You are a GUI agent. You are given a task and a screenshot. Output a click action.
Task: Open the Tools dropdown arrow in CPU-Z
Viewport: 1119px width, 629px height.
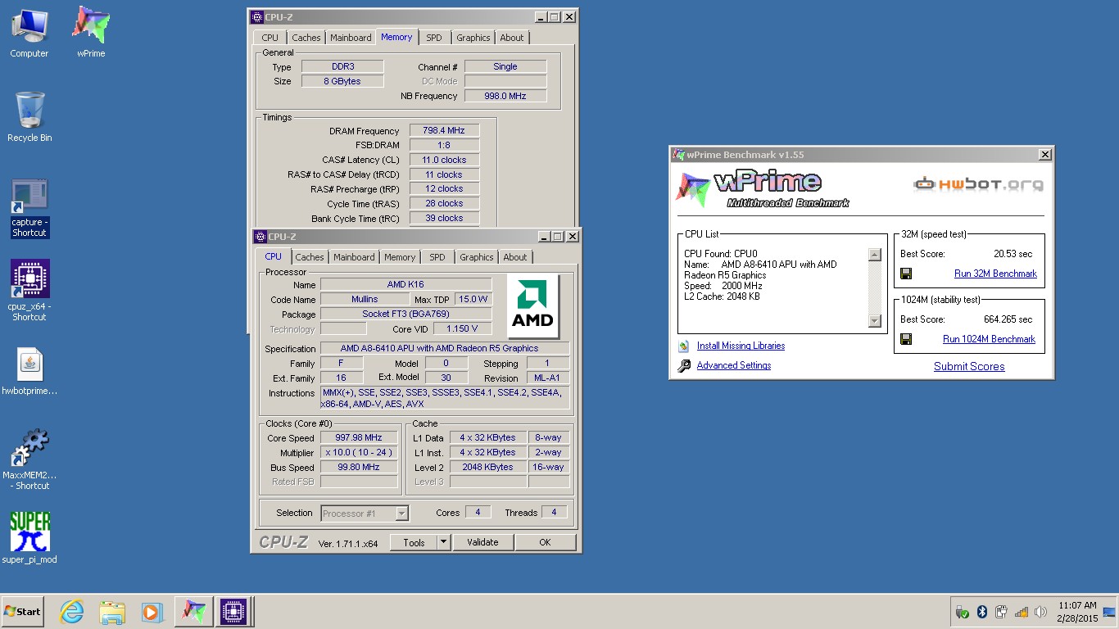click(x=443, y=542)
